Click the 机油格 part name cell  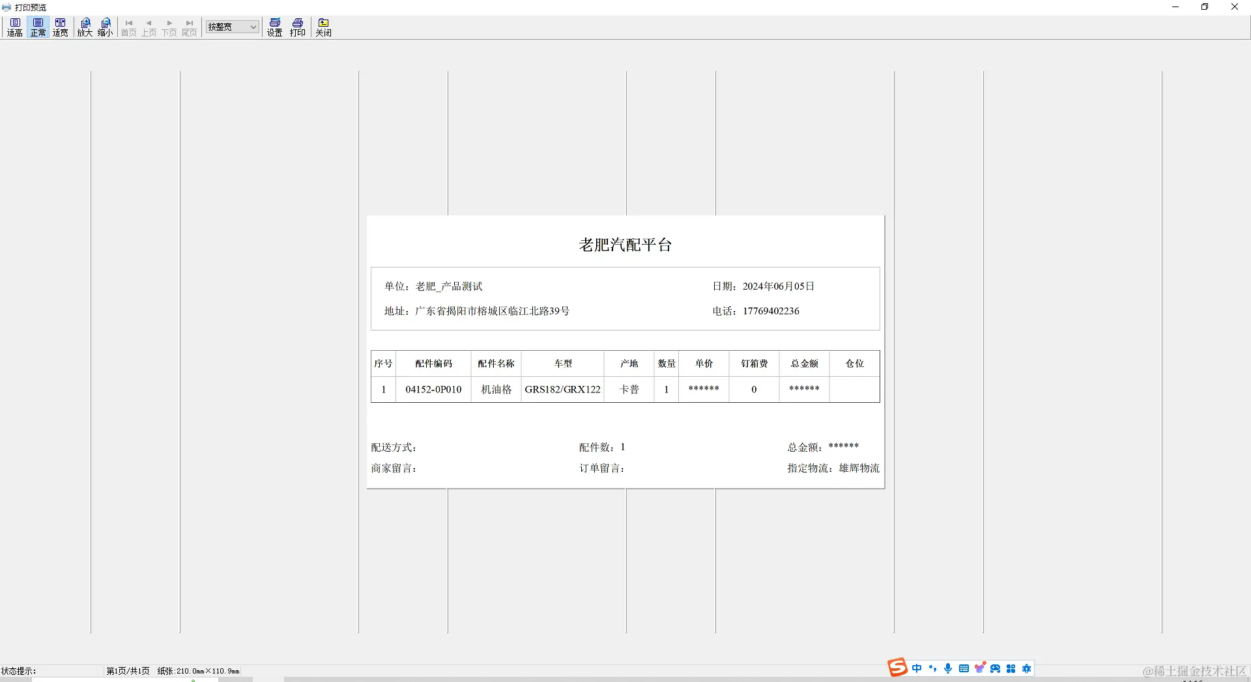pos(496,389)
